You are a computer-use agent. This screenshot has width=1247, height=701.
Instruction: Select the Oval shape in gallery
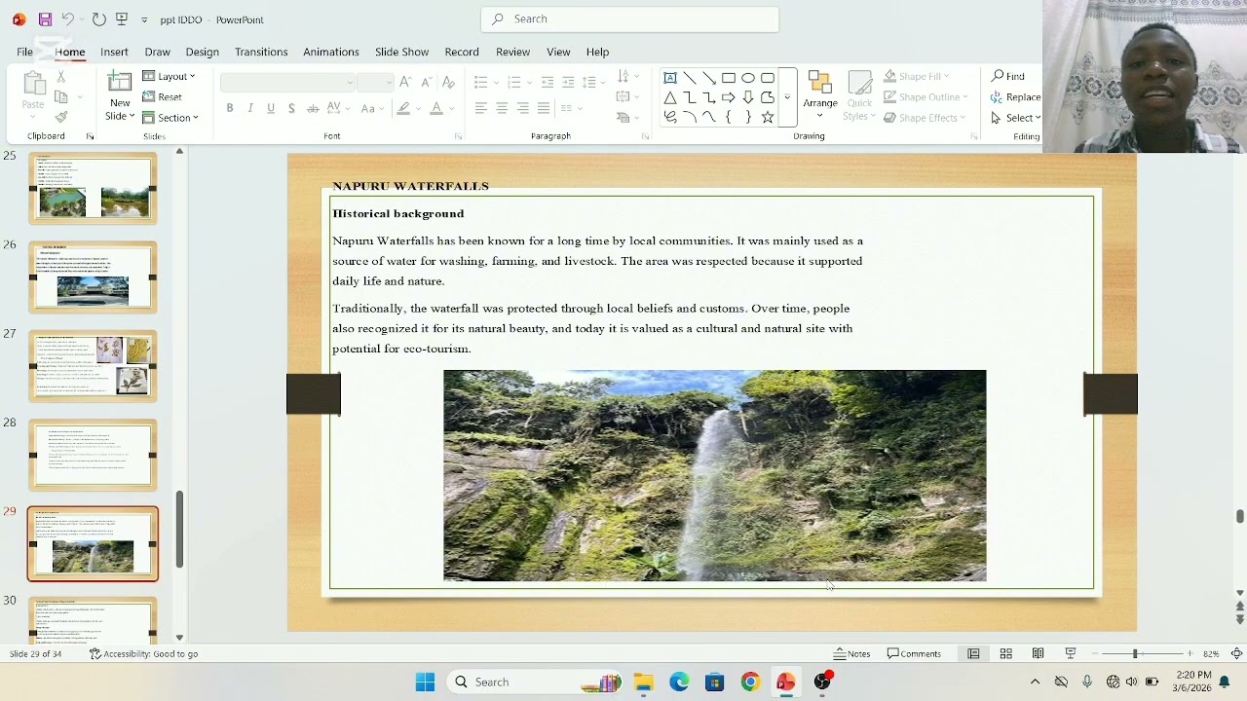click(748, 78)
